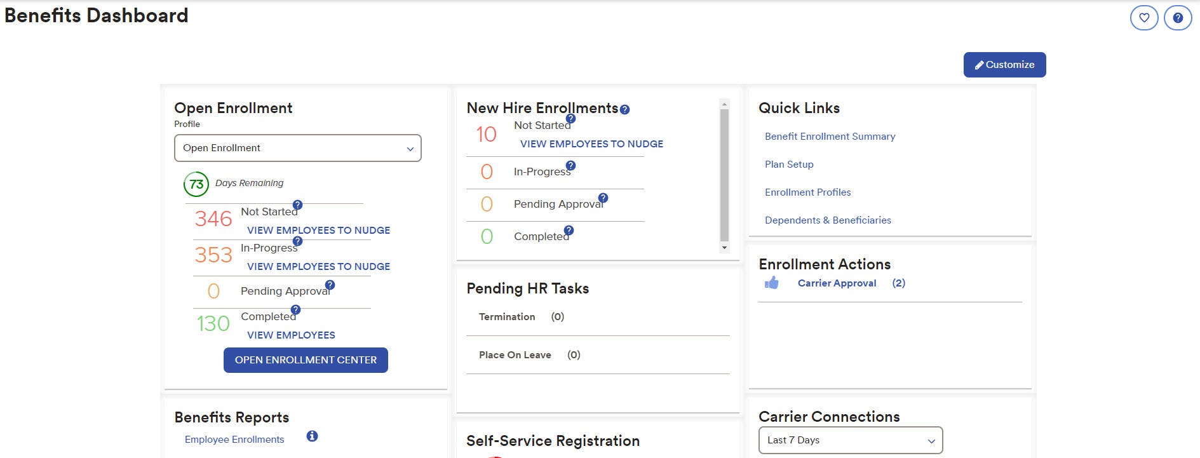Click the heart favorite icon
Screen dimensions: 1200x458
click(1144, 18)
